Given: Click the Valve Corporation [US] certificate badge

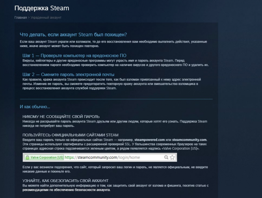Looking at the screenshot, I should coord(44,157).
